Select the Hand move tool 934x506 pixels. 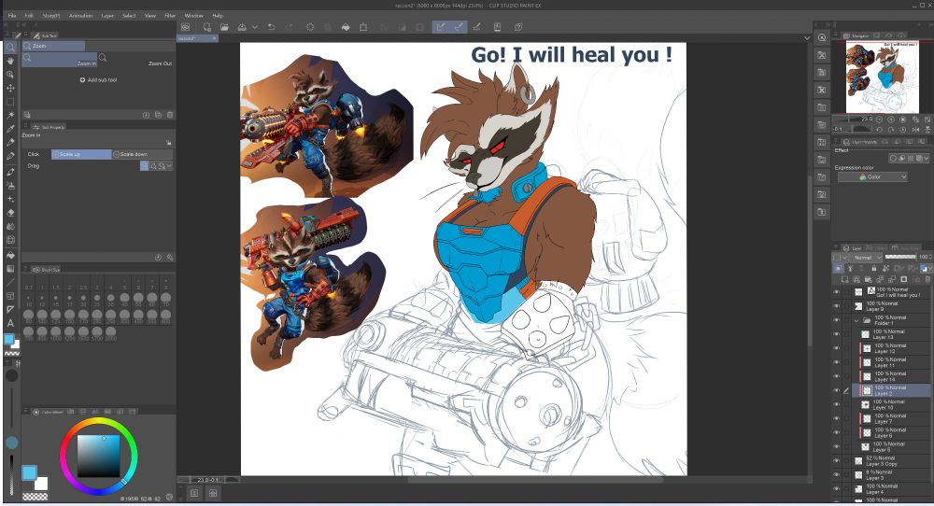click(x=10, y=61)
